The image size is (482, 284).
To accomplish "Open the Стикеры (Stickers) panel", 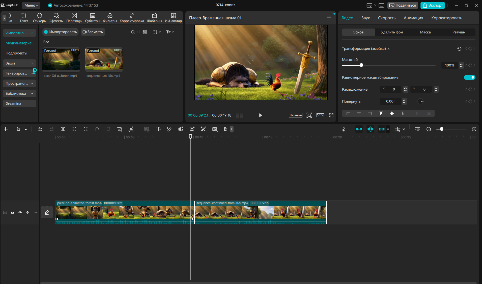I will pyautogui.click(x=40, y=18).
